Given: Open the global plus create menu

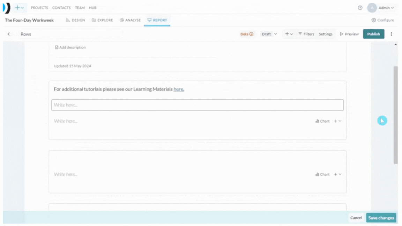Looking at the screenshot, I should tap(20, 8).
